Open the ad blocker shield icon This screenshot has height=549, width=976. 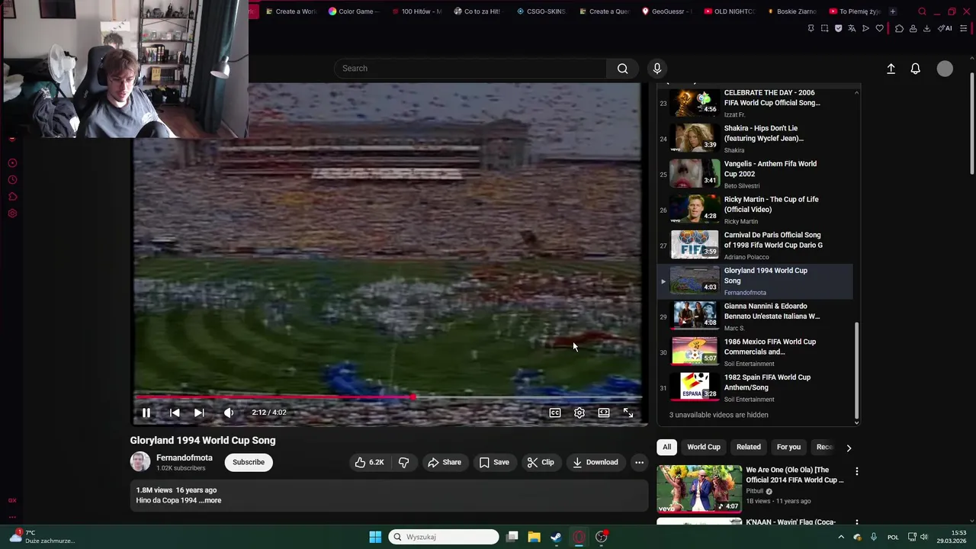[838, 28]
